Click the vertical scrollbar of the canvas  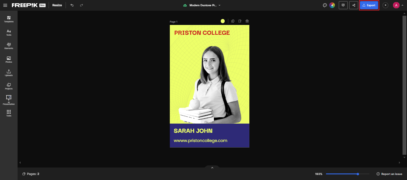(404, 85)
